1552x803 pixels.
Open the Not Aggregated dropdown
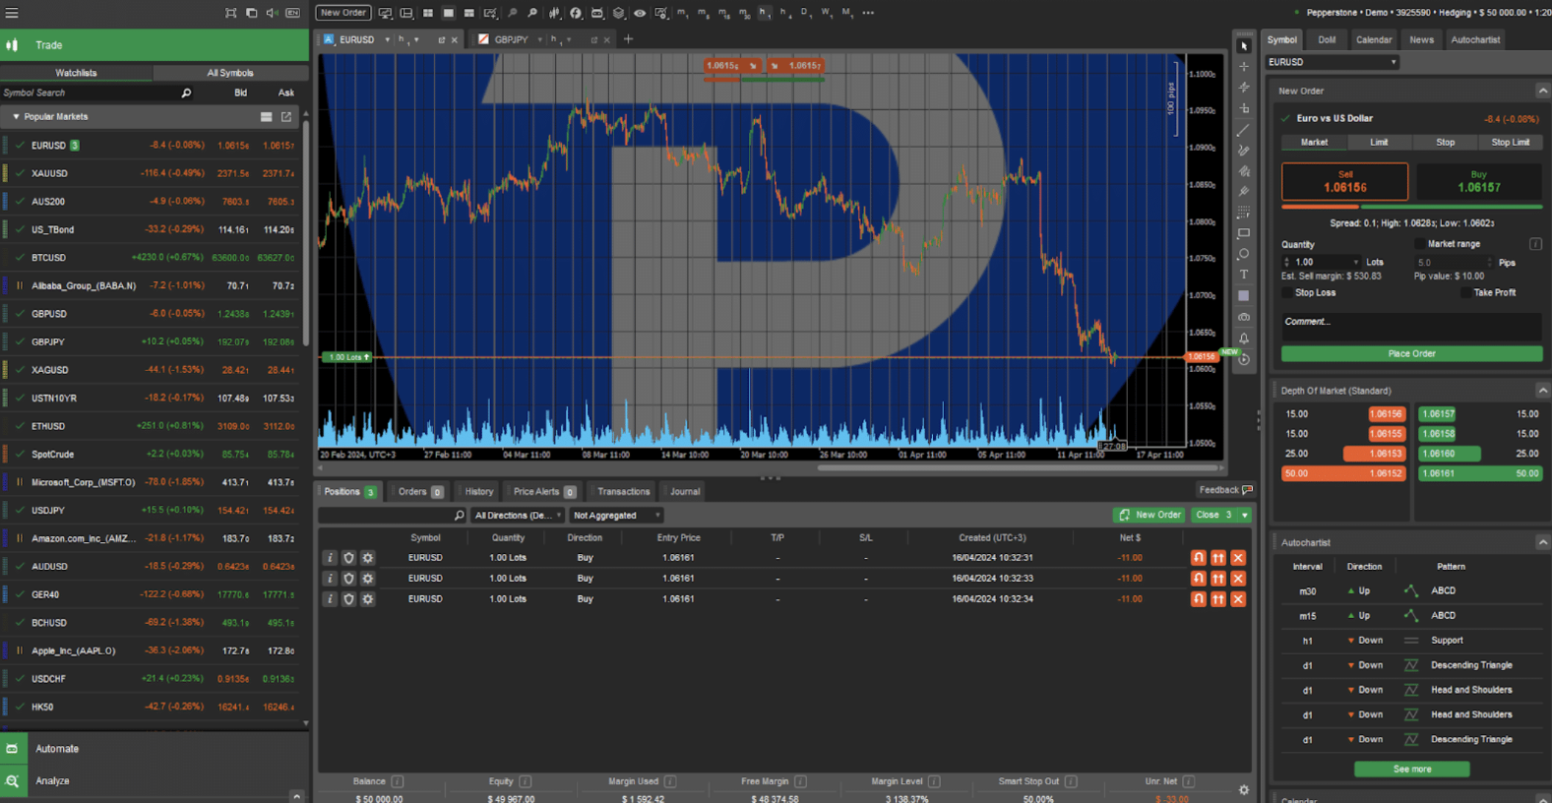pyautogui.click(x=616, y=516)
